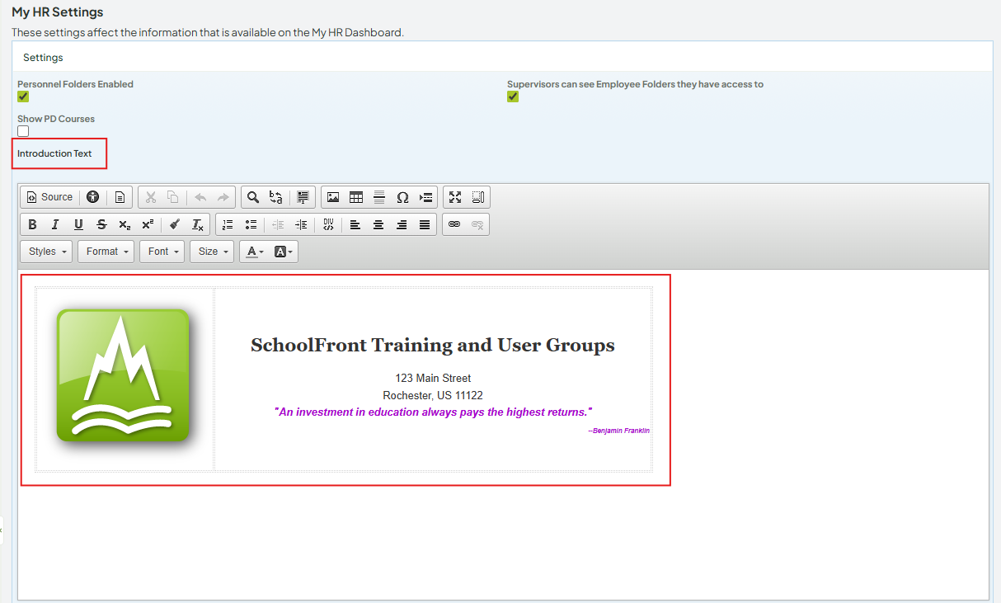The image size is (1001, 603).
Task: Click the Remove Format icon
Action: pyautogui.click(x=198, y=224)
